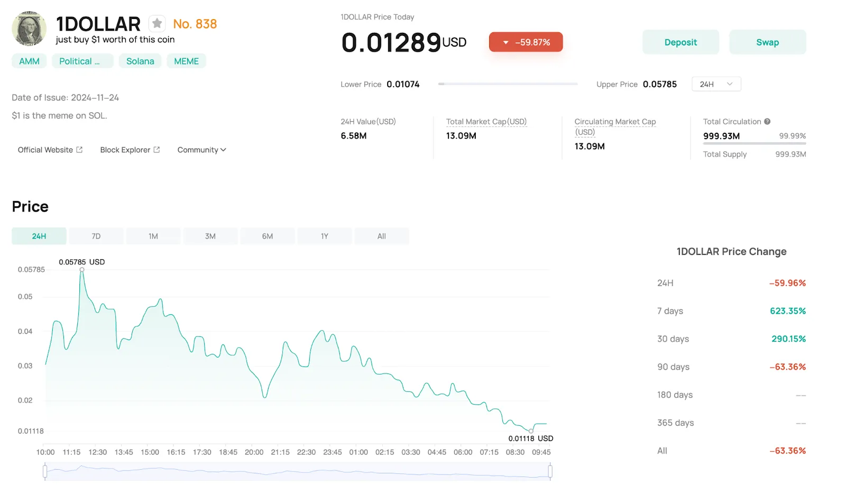Click the Total Circulation progress bar
Screen dimensions: 846x494
pos(755,143)
